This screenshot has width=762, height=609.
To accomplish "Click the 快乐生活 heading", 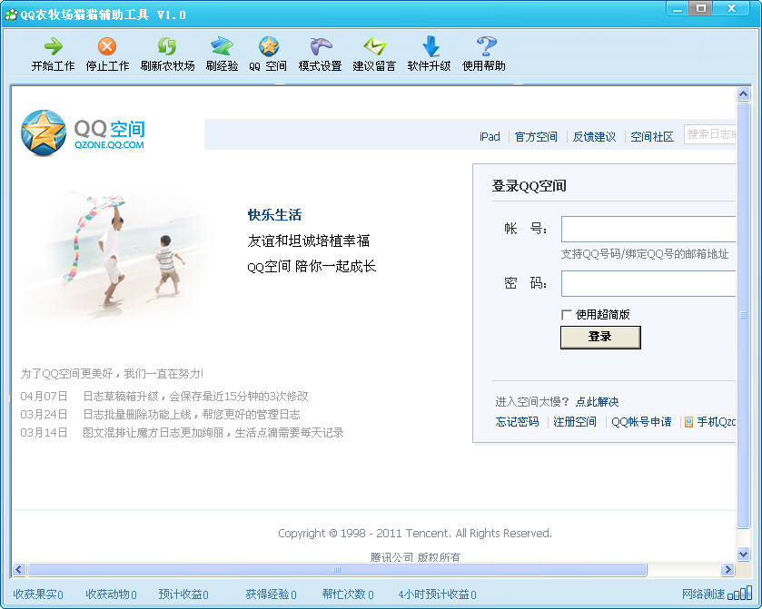I will coord(274,215).
